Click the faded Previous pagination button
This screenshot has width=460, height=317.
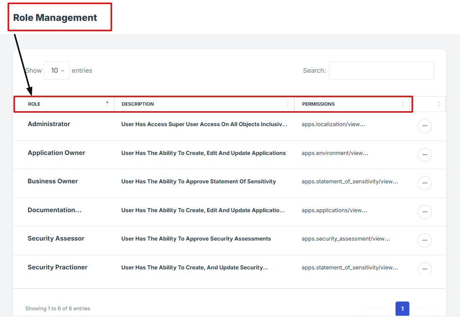(377, 309)
